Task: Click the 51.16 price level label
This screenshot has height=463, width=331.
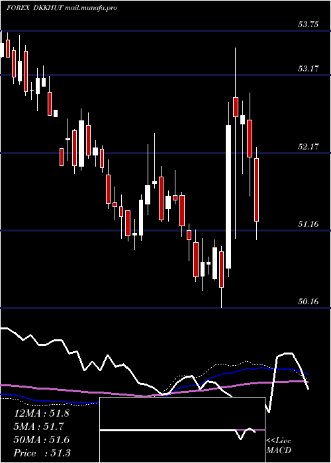Action: (308, 224)
